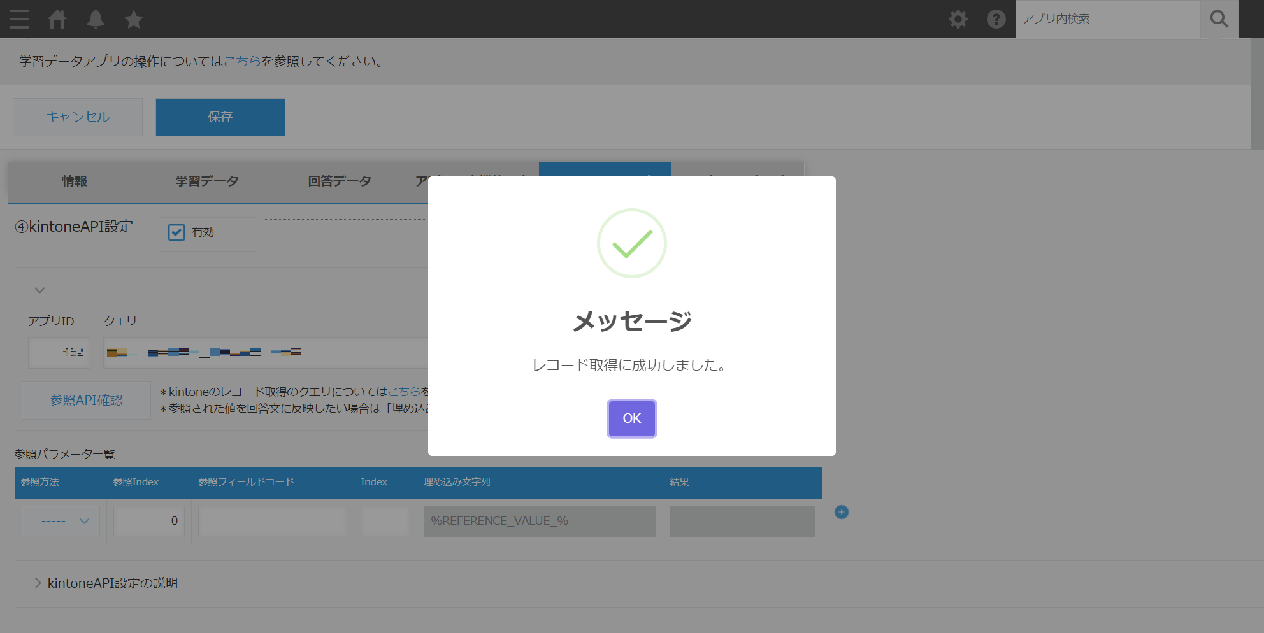Click the 参照フィールドコード input field
This screenshot has width=1264, height=633.
[272, 521]
